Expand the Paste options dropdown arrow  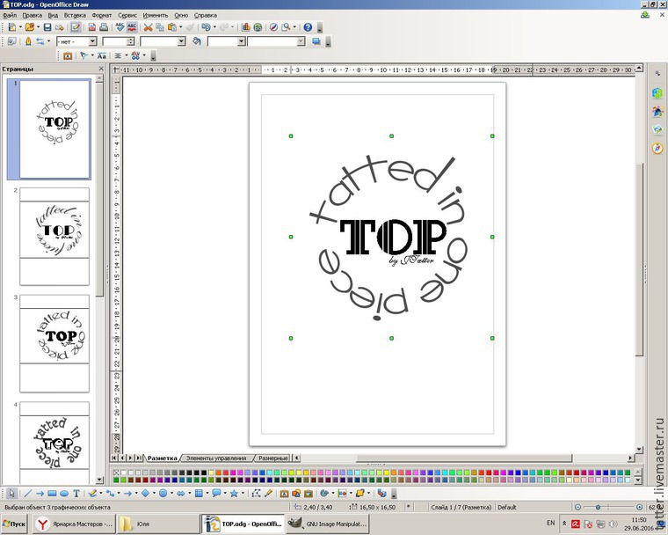[x=181, y=27]
